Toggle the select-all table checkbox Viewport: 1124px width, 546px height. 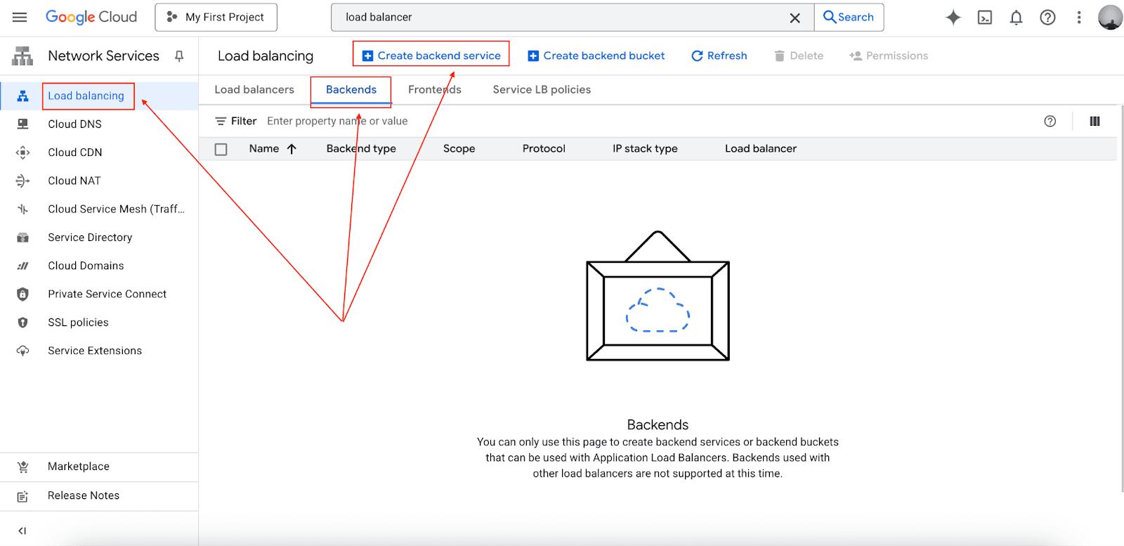[x=221, y=149]
